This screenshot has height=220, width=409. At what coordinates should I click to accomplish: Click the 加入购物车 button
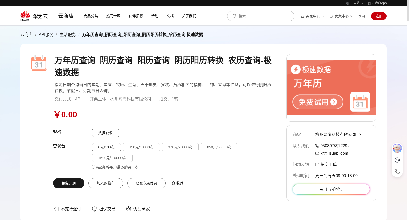(x=106, y=183)
